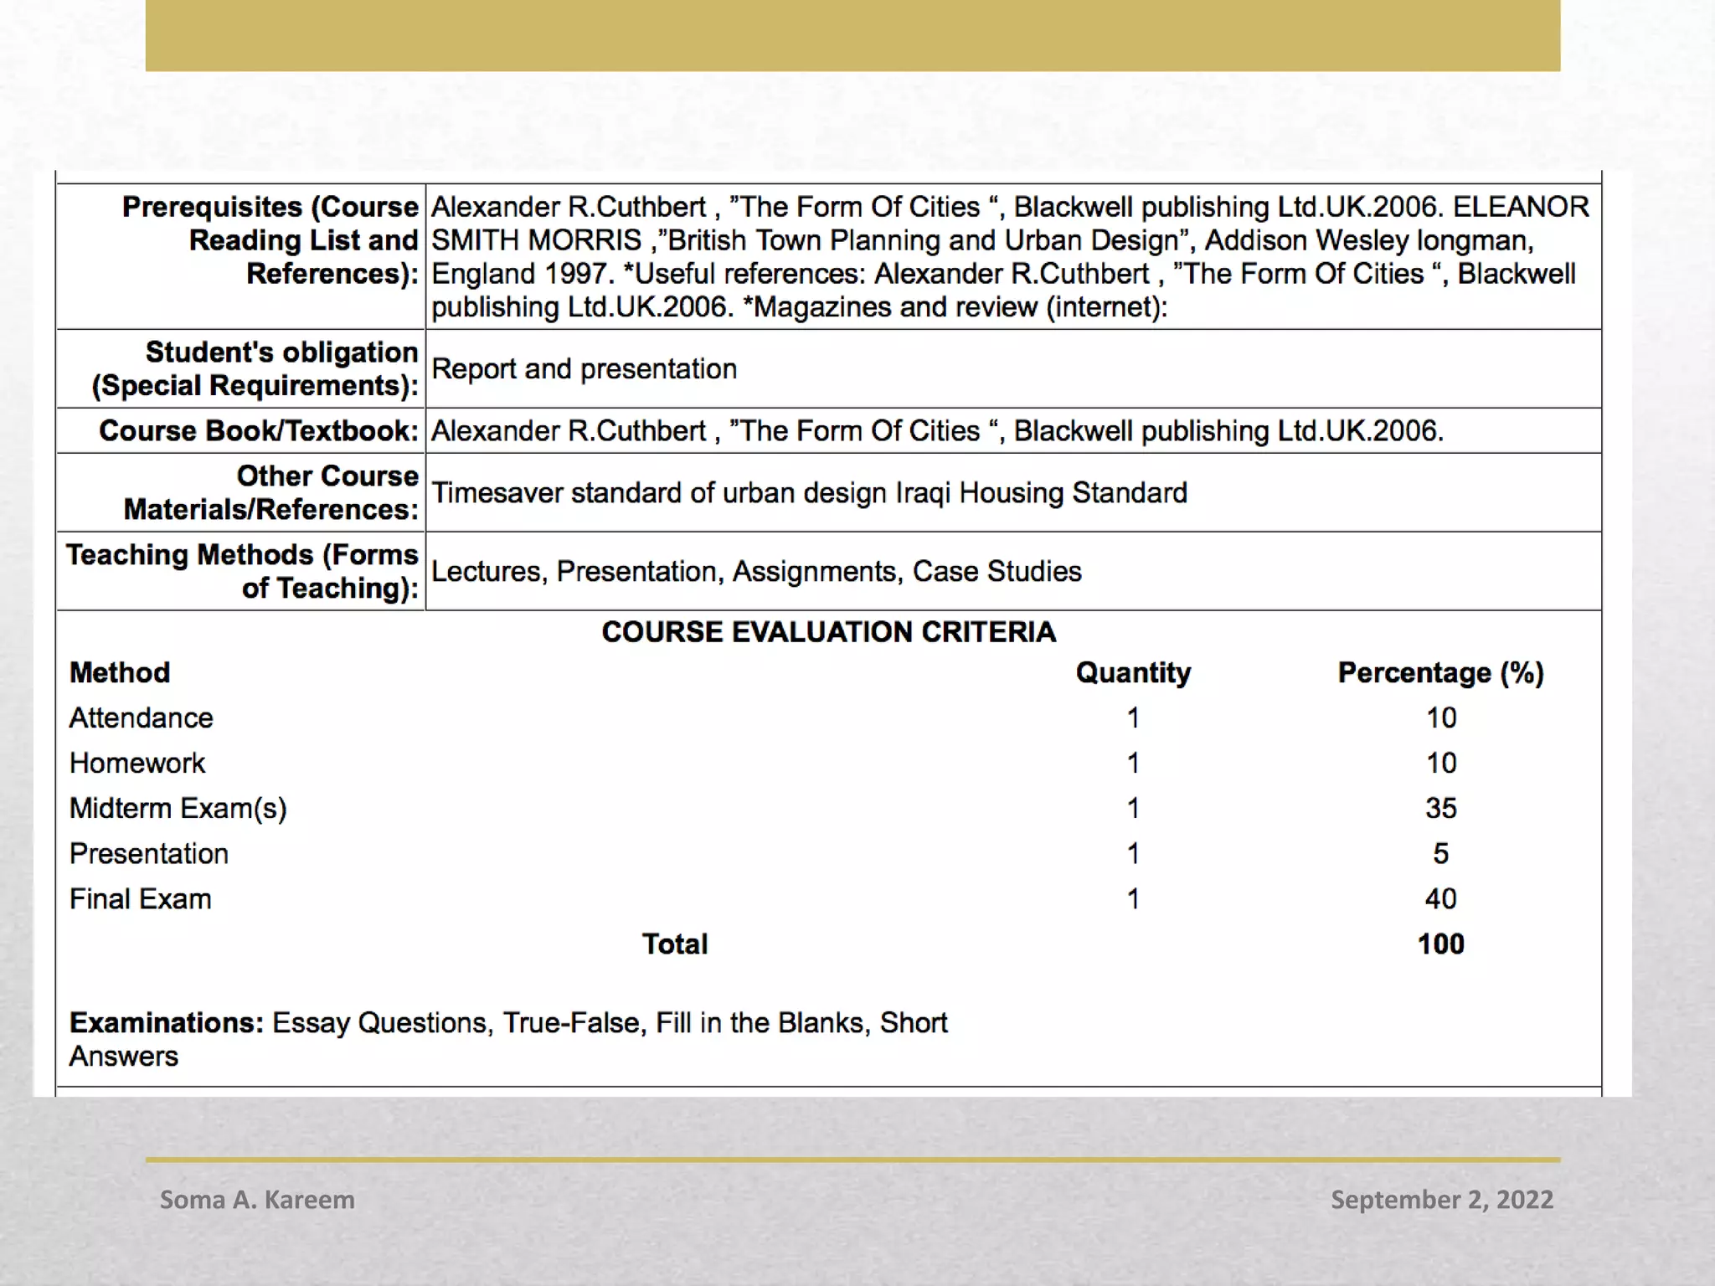Select the 'Course Book/Textbook:' label
The width and height of the screenshot is (1715, 1286).
point(258,430)
